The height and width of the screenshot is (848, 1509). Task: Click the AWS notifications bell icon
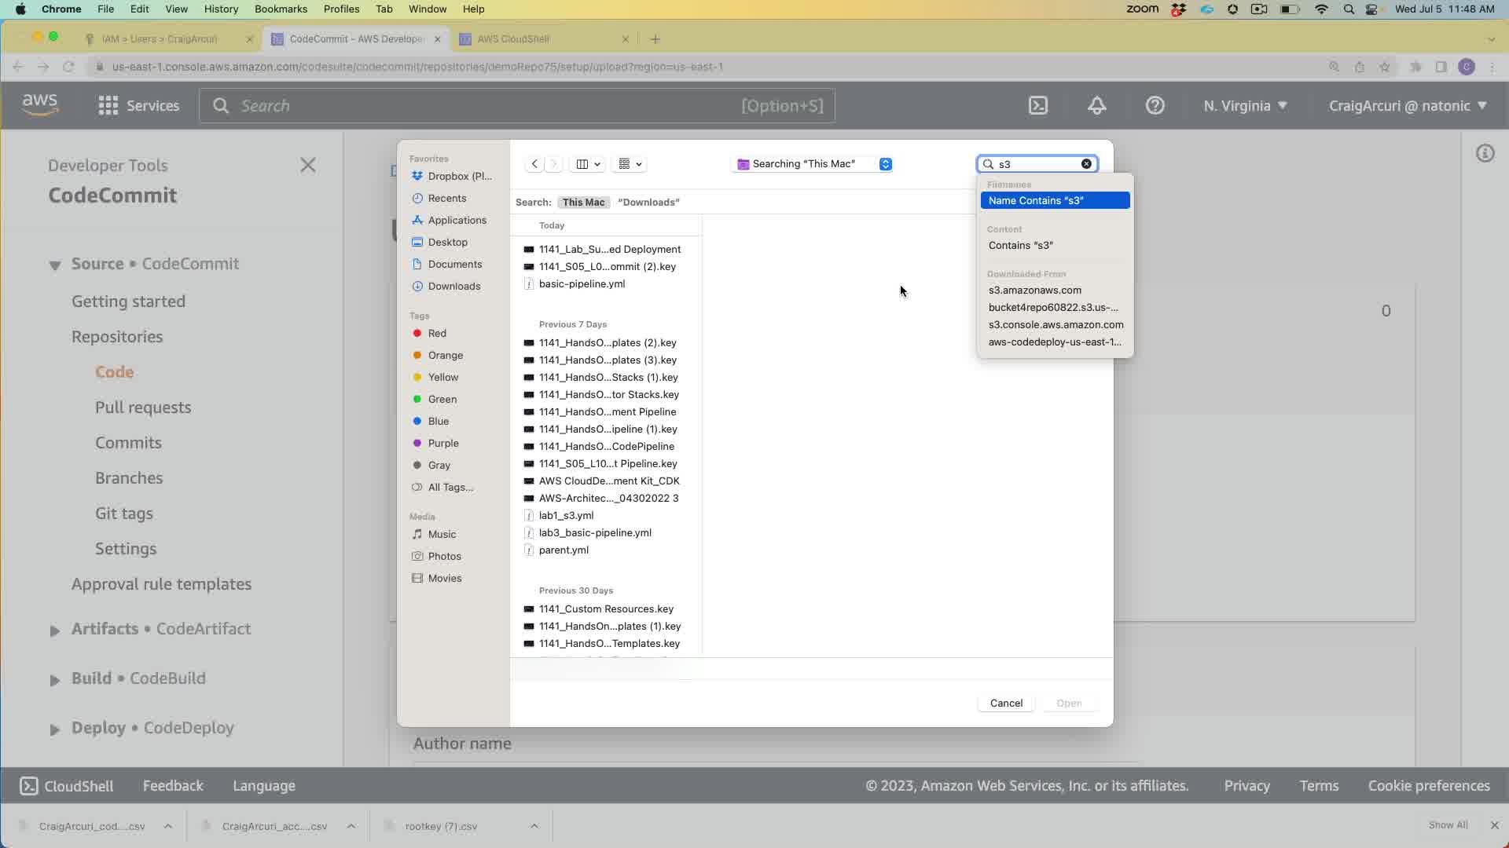[x=1097, y=105]
